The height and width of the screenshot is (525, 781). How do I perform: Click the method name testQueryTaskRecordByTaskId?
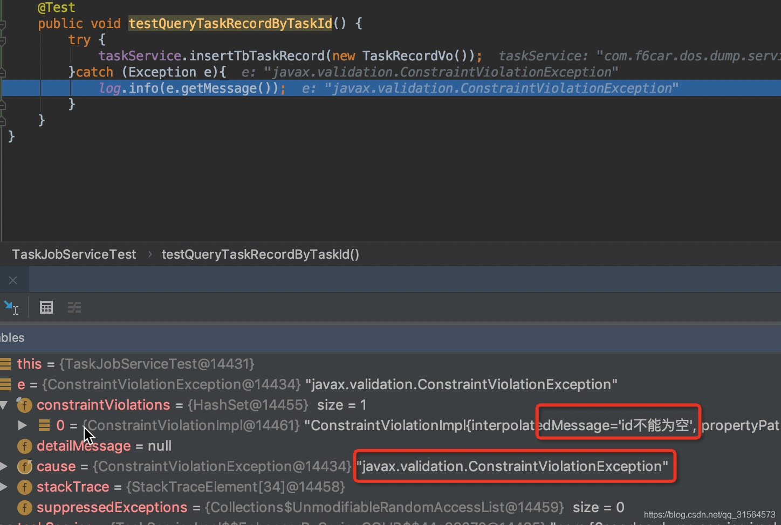(x=230, y=24)
